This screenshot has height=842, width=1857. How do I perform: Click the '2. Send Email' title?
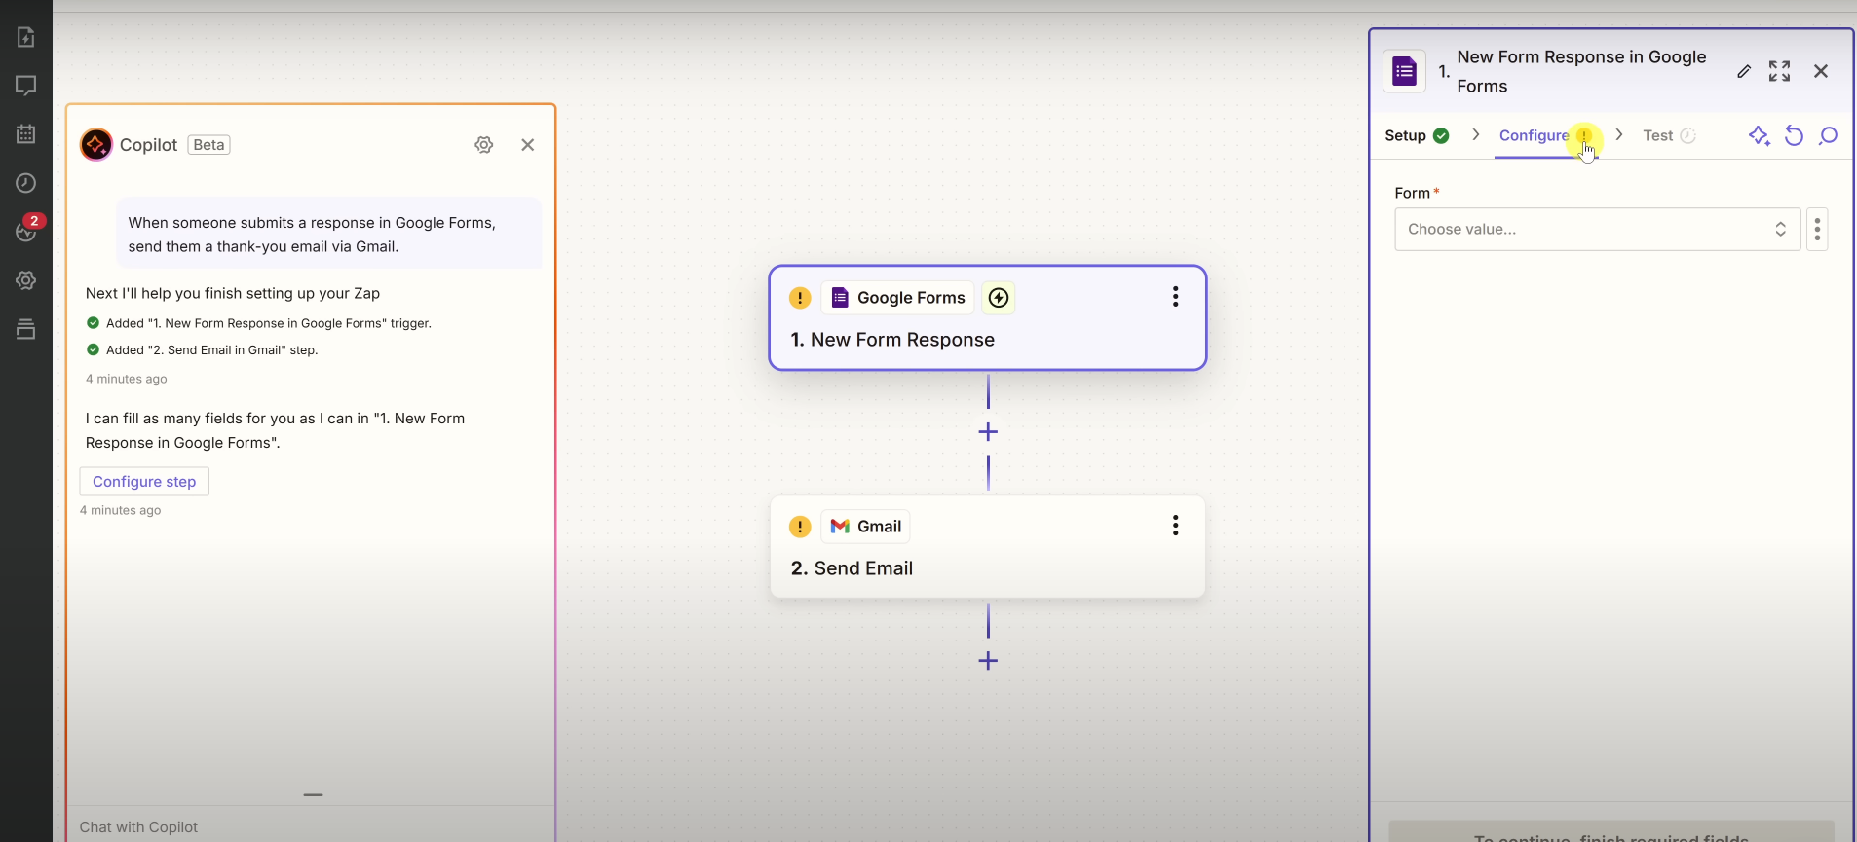point(852,568)
